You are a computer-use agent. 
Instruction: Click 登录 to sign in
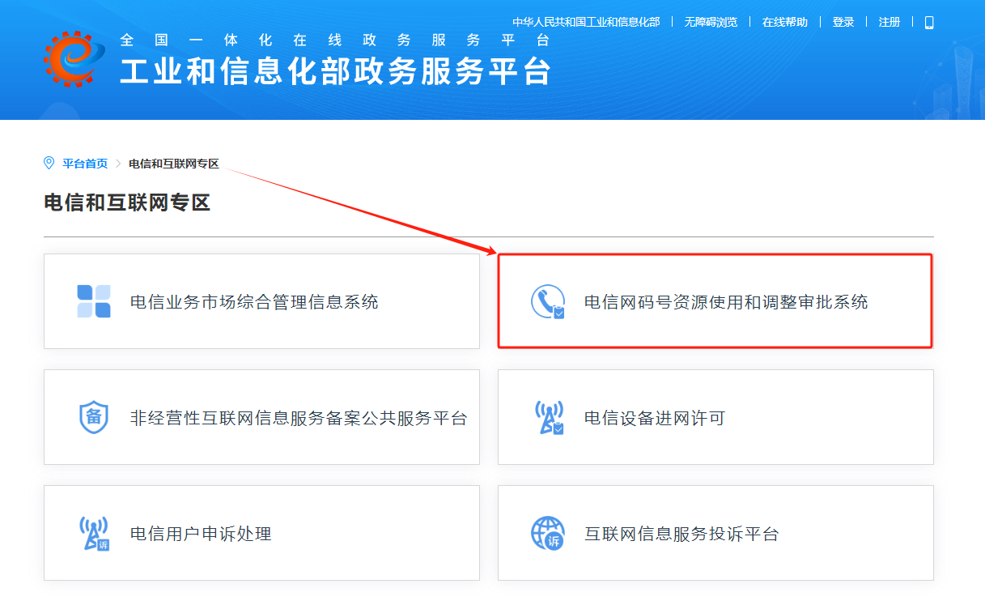tap(843, 22)
